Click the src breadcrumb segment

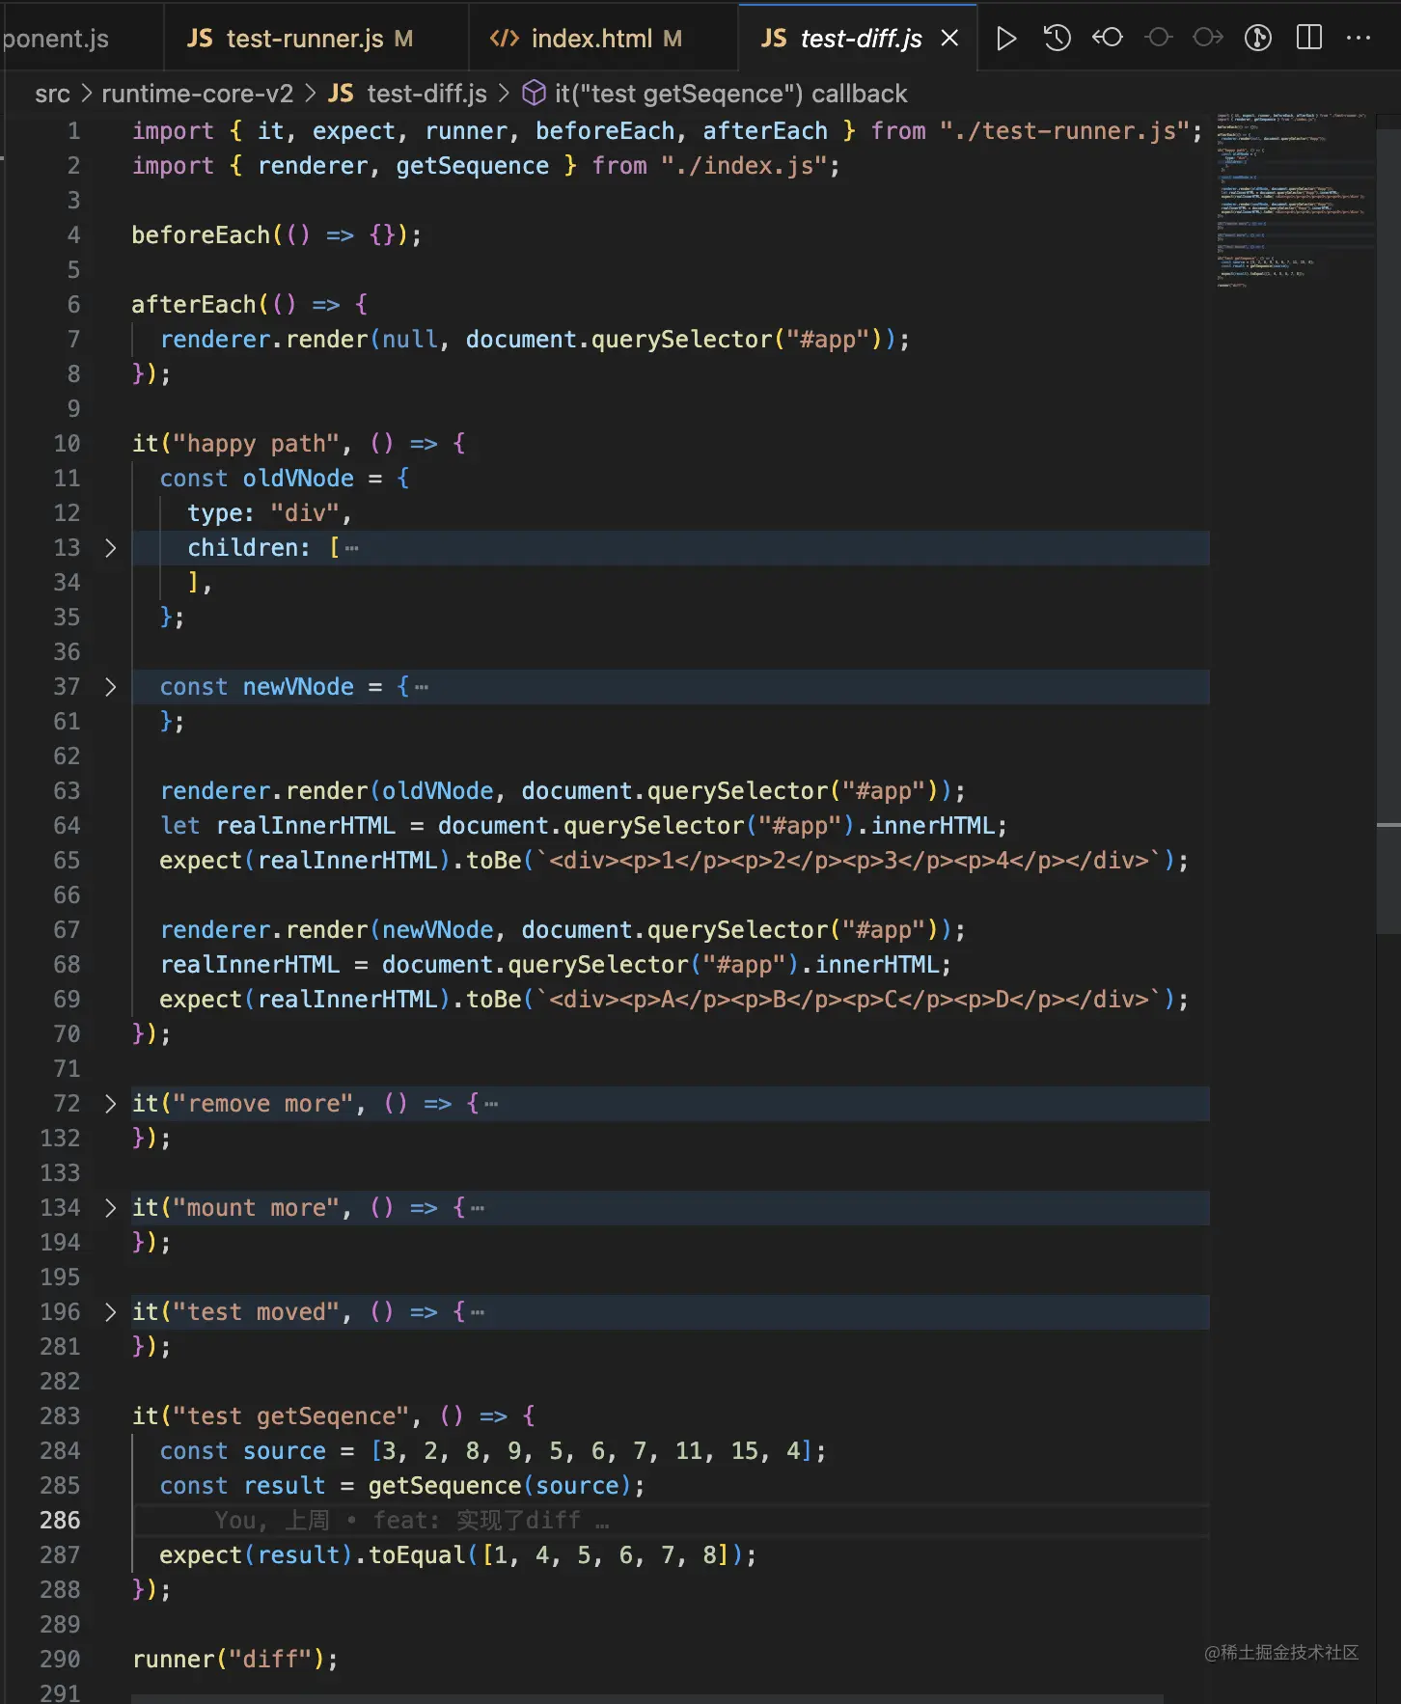[x=52, y=94]
